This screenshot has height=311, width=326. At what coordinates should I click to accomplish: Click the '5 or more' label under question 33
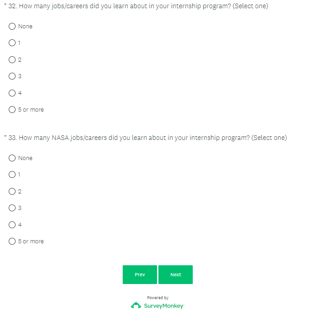(x=31, y=241)
